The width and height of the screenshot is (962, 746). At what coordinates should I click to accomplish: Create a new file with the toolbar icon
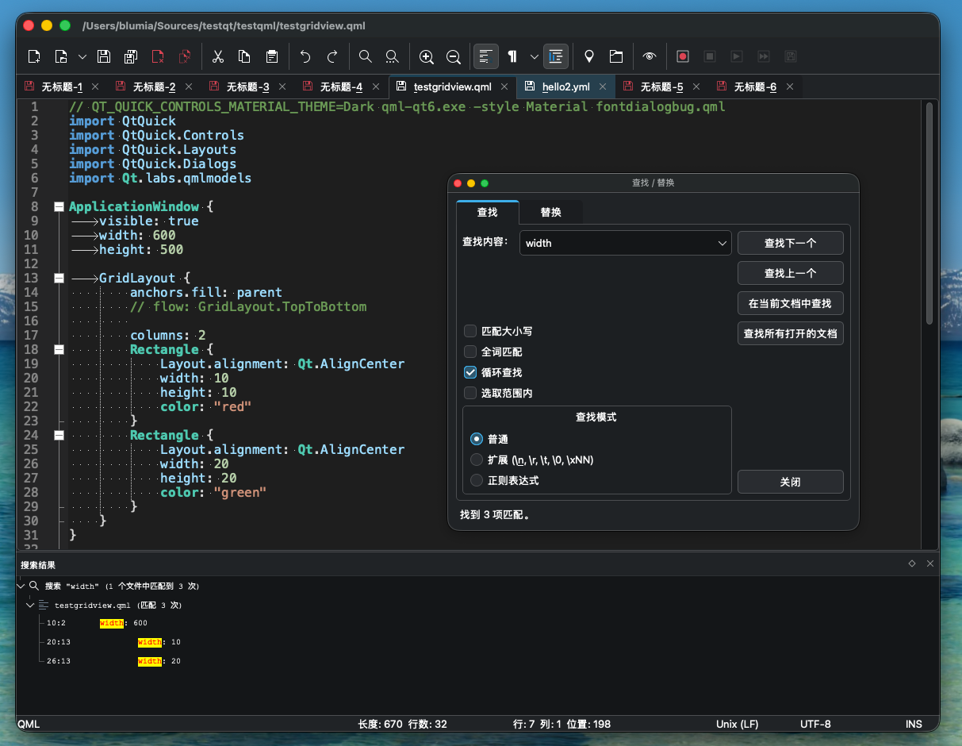click(34, 56)
